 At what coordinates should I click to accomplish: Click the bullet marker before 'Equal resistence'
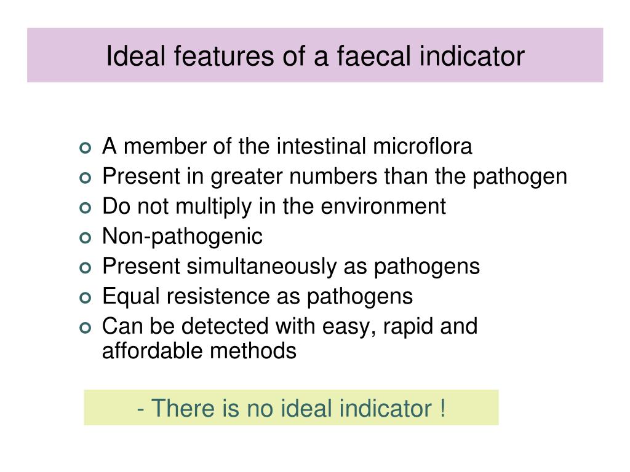point(85,298)
